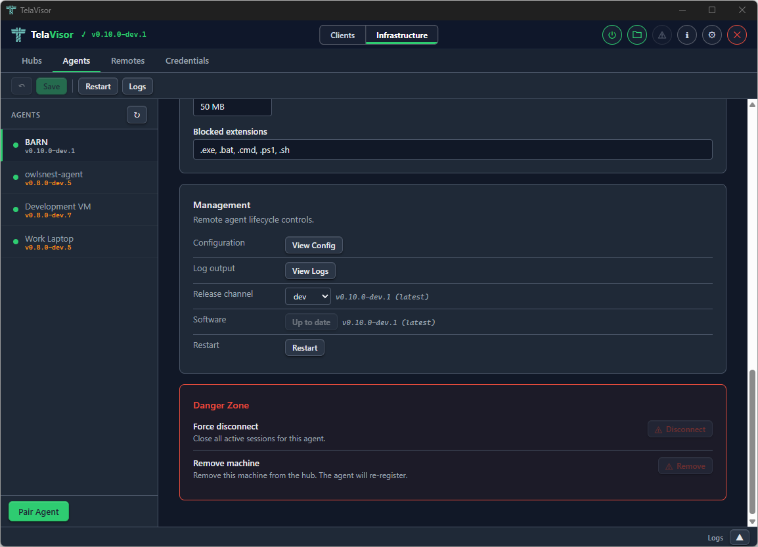
Task: Click the power icon in the header
Action: click(612, 35)
